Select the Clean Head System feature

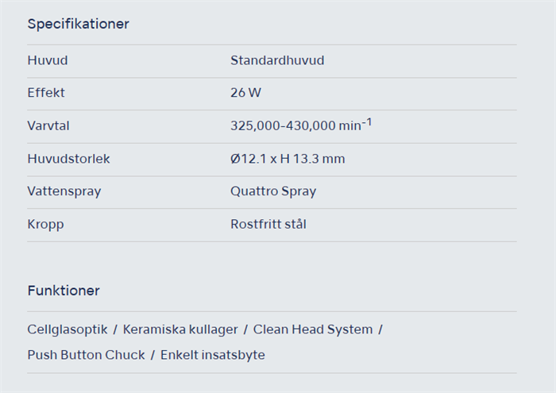[x=313, y=329]
